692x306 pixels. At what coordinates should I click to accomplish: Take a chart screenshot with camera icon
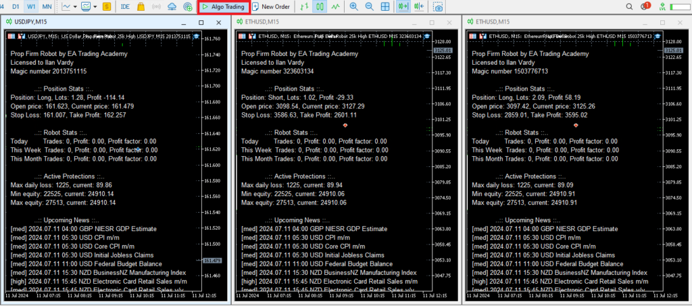click(x=438, y=7)
